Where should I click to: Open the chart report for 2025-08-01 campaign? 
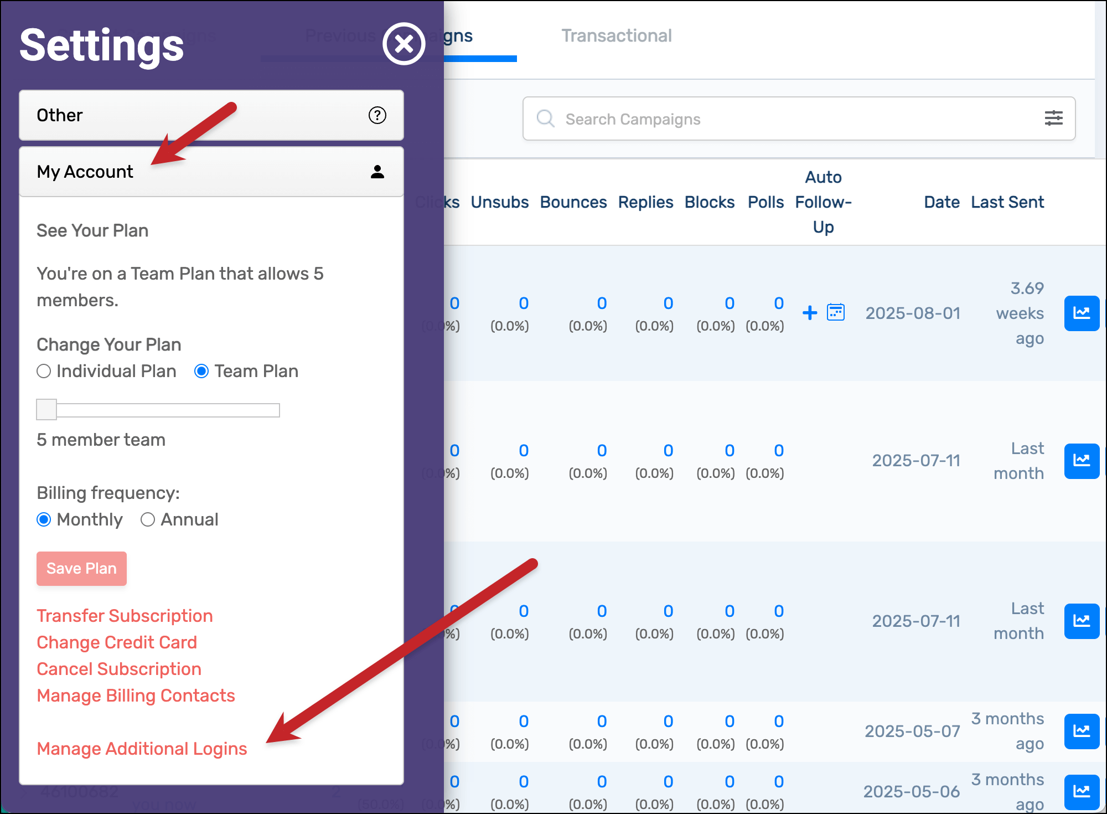click(1081, 313)
